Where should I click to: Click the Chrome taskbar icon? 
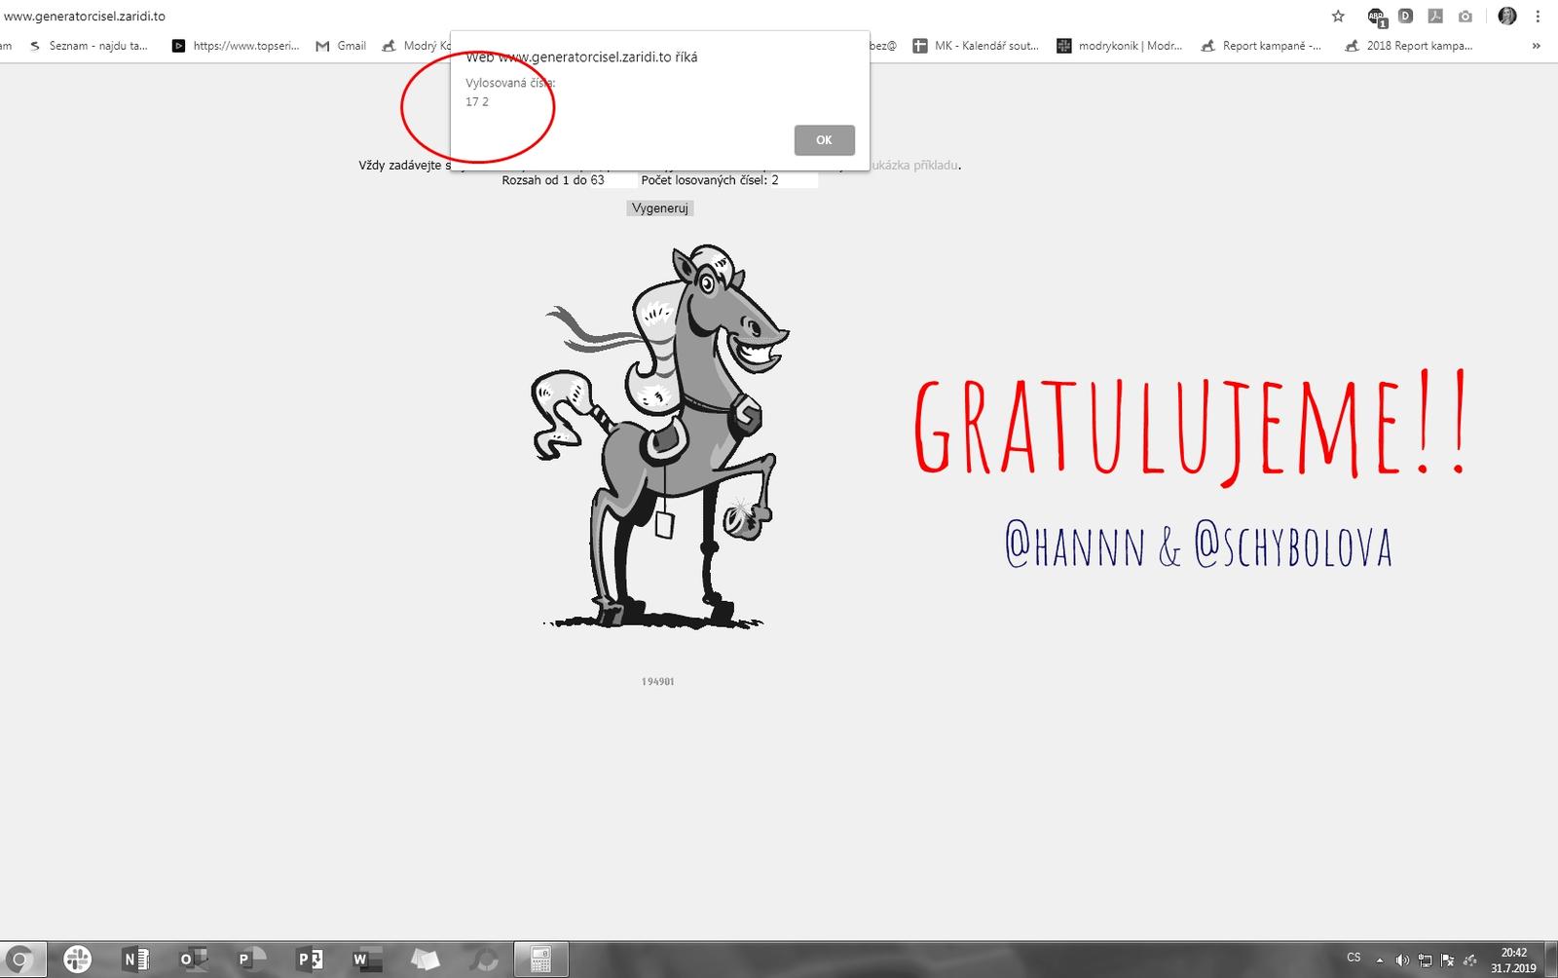click(x=21, y=959)
